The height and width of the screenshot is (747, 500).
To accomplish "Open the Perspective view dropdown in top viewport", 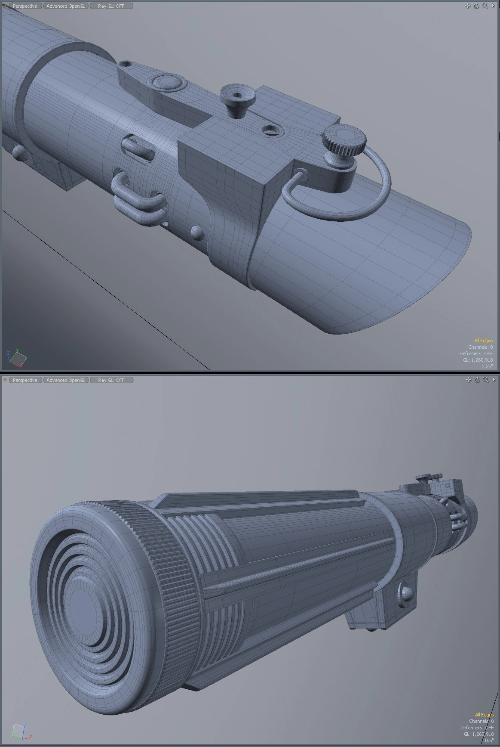I will pyautogui.click(x=25, y=6).
